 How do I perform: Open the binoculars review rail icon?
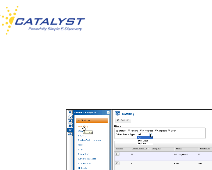70,126
